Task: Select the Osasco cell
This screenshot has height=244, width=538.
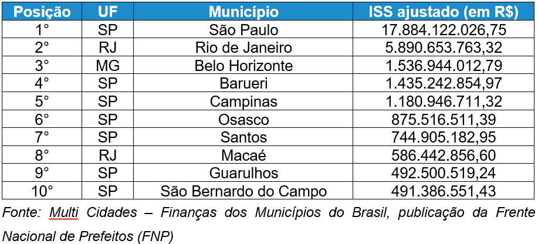Action: pos(243,120)
